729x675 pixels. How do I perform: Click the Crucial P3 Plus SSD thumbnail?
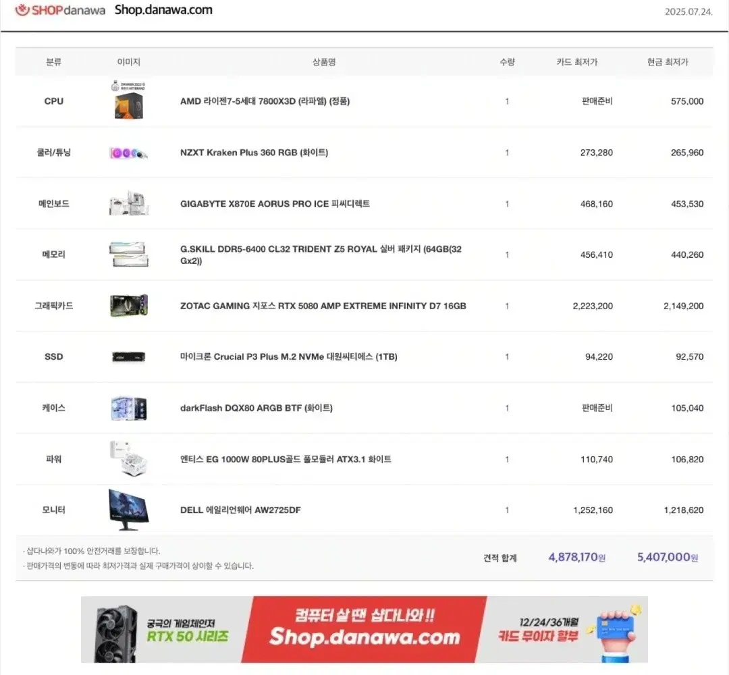(128, 356)
